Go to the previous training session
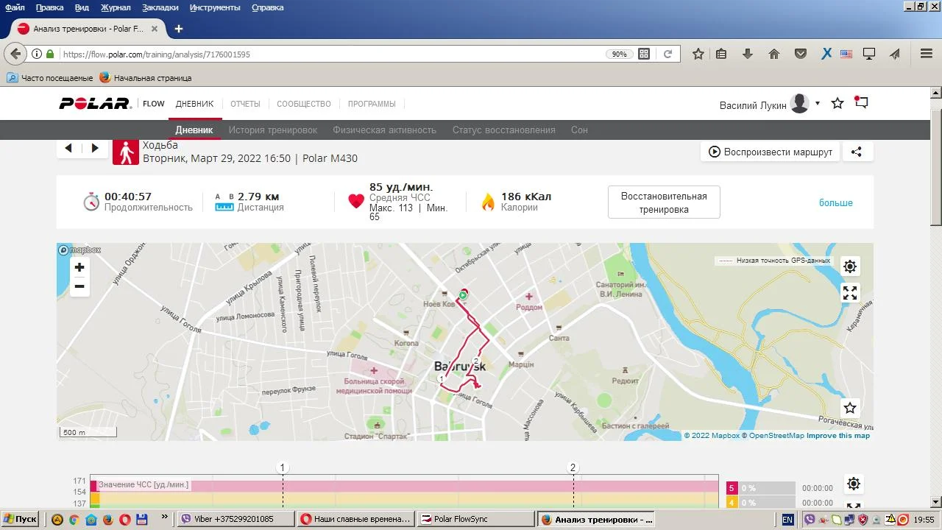This screenshot has height=530, width=942. [68, 149]
